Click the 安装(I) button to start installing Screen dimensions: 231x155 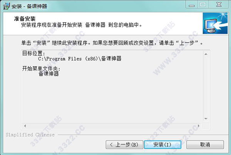pos(162,145)
